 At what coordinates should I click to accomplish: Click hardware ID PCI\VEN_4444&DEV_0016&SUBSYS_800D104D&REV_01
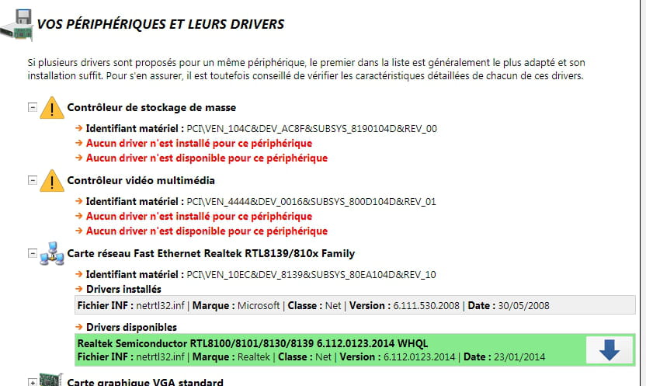(x=311, y=201)
